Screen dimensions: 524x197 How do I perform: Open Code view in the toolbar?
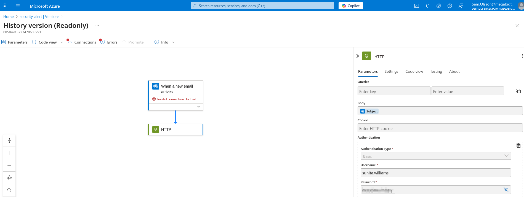45,42
